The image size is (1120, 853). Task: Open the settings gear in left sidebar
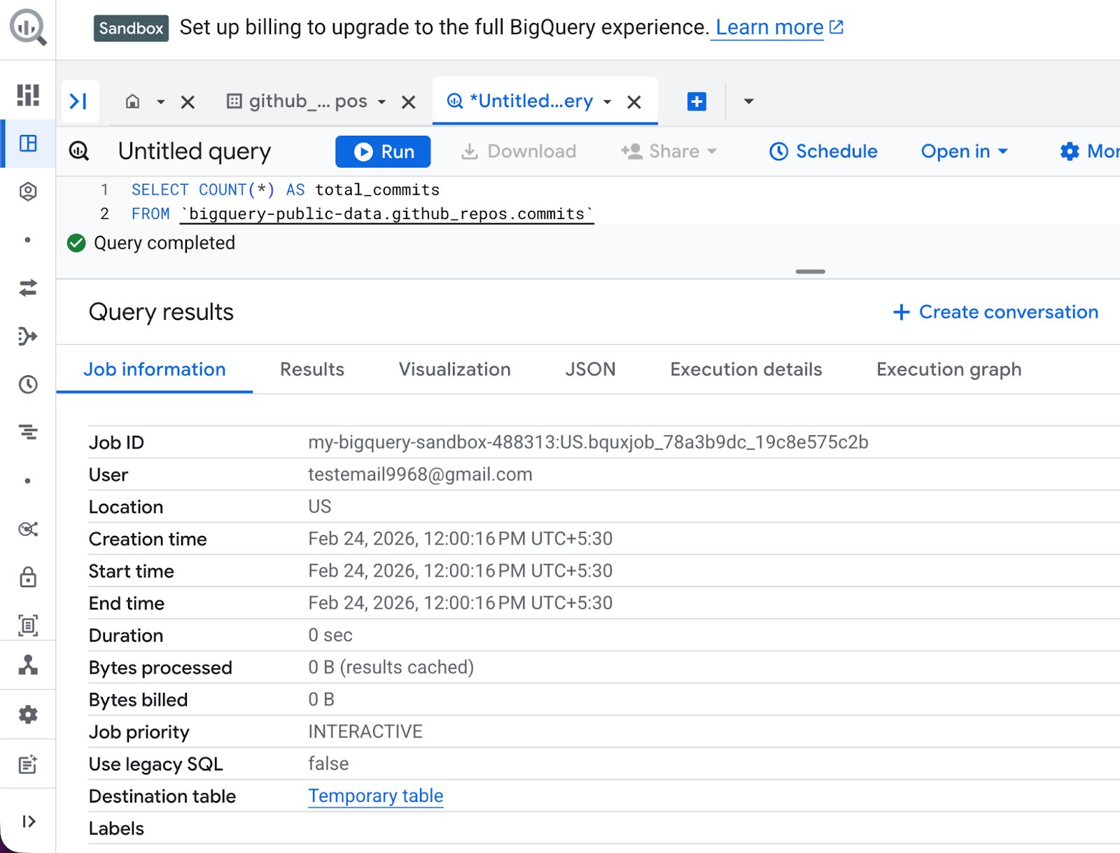pos(28,714)
